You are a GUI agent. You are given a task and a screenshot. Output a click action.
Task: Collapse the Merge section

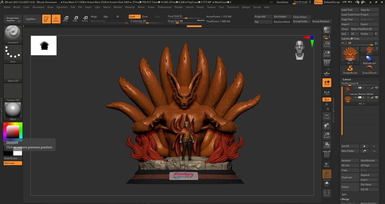coord(345,199)
